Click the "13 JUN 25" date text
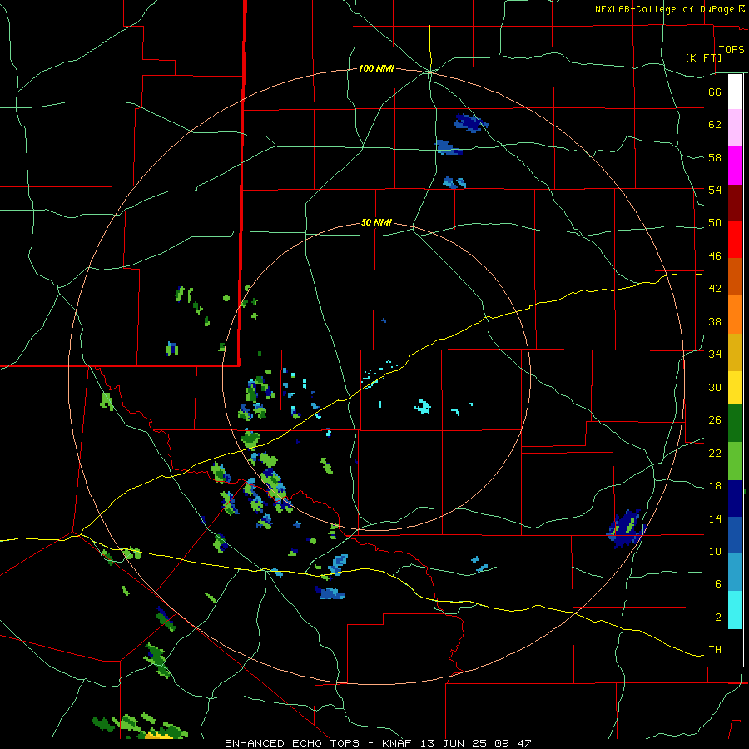749x749 pixels. coord(454,743)
